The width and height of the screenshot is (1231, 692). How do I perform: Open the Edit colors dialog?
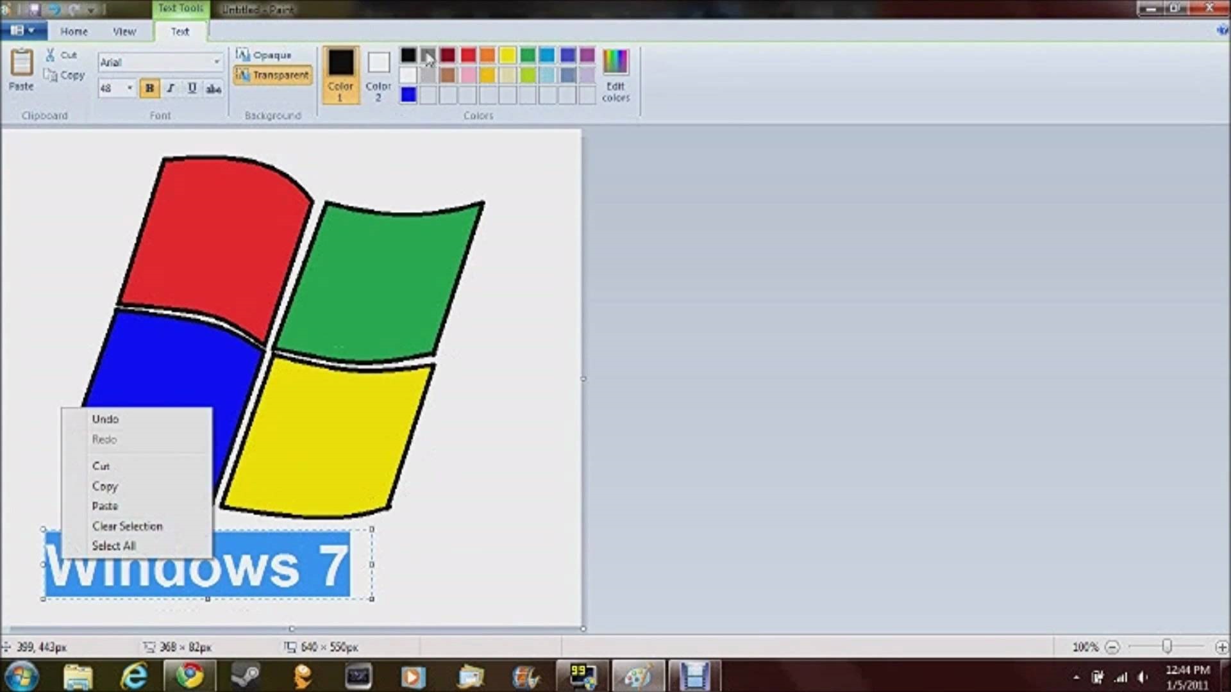(x=615, y=75)
